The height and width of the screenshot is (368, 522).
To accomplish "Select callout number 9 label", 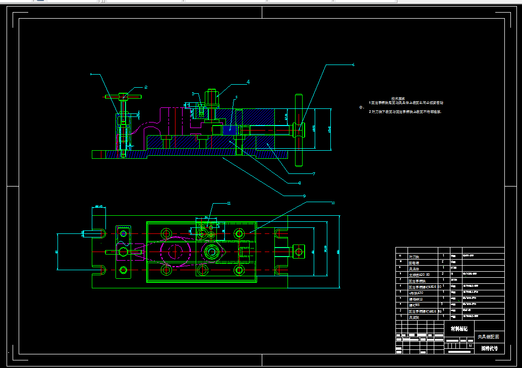I will coord(304,196).
